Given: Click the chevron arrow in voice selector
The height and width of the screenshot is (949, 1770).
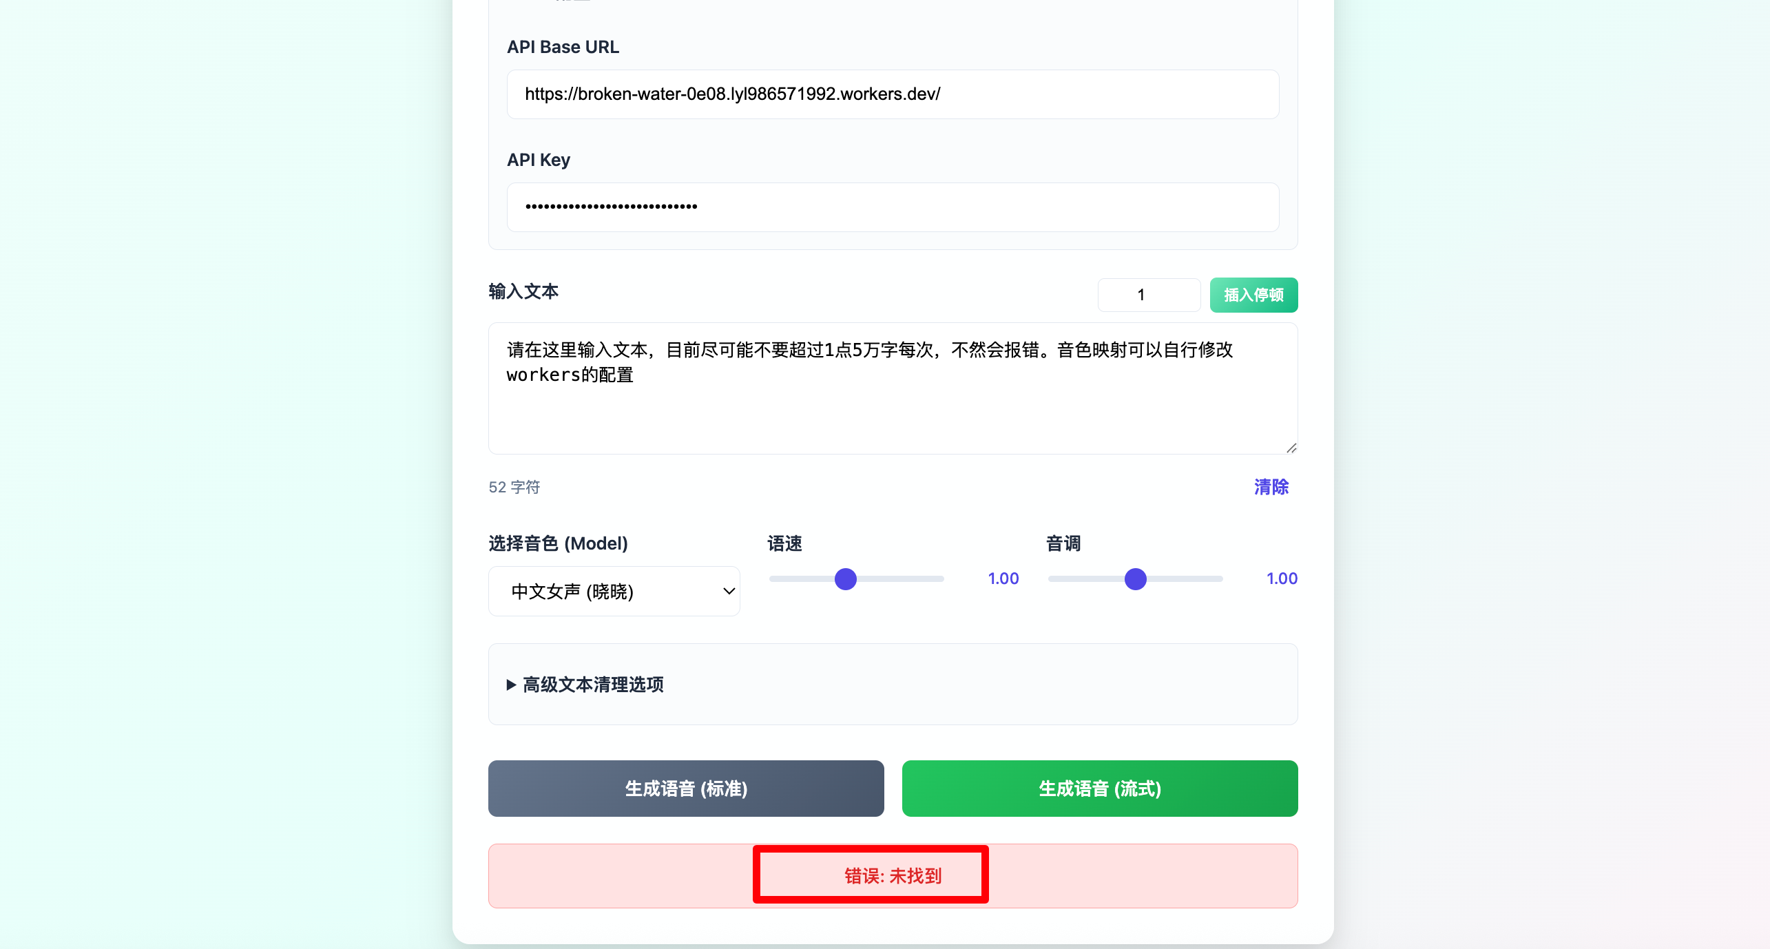Looking at the screenshot, I should tap(729, 591).
